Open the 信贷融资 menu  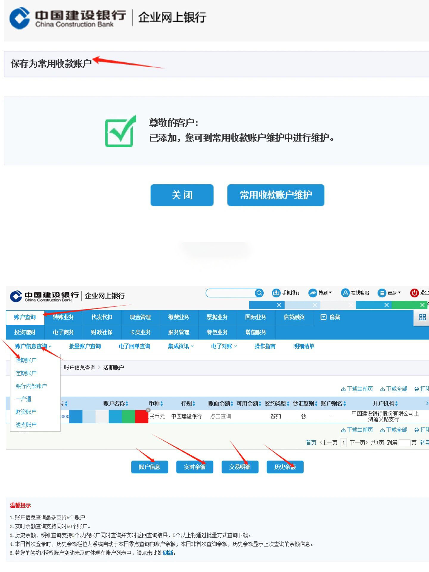pyautogui.click(x=294, y=317)
